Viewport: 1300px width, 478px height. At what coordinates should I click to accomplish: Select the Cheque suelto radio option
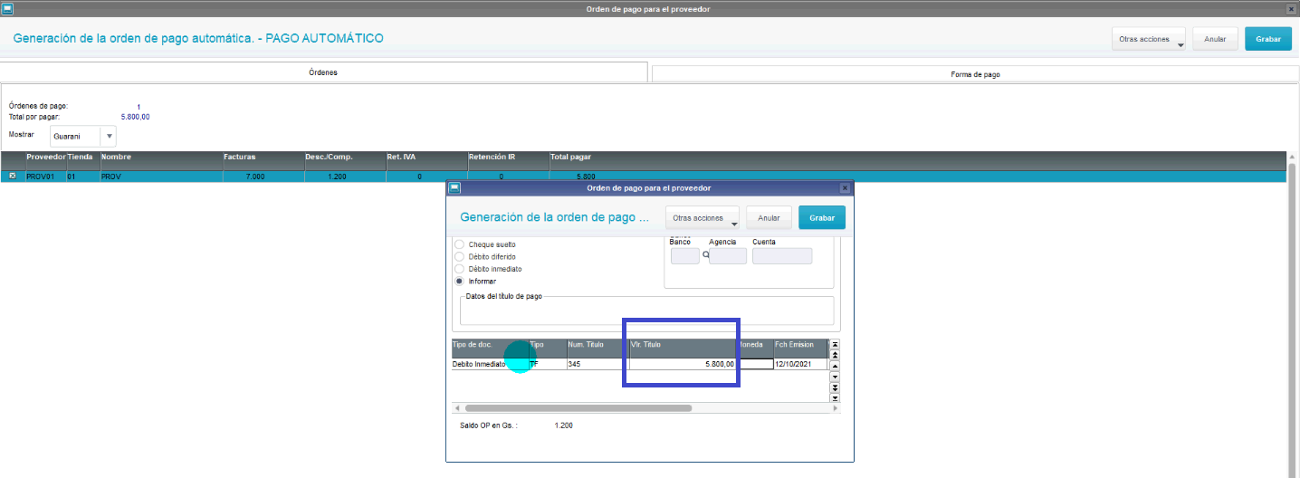459,244
